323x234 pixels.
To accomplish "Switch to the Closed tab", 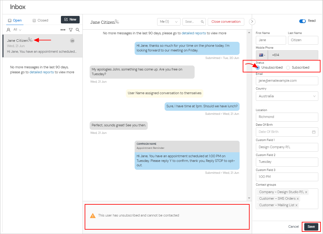I will 40,20.
